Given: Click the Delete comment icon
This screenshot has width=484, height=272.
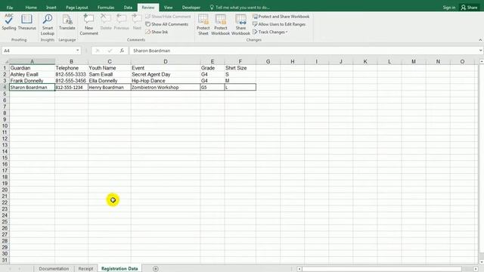Looking at the screenshot, I should click(106, 22).
